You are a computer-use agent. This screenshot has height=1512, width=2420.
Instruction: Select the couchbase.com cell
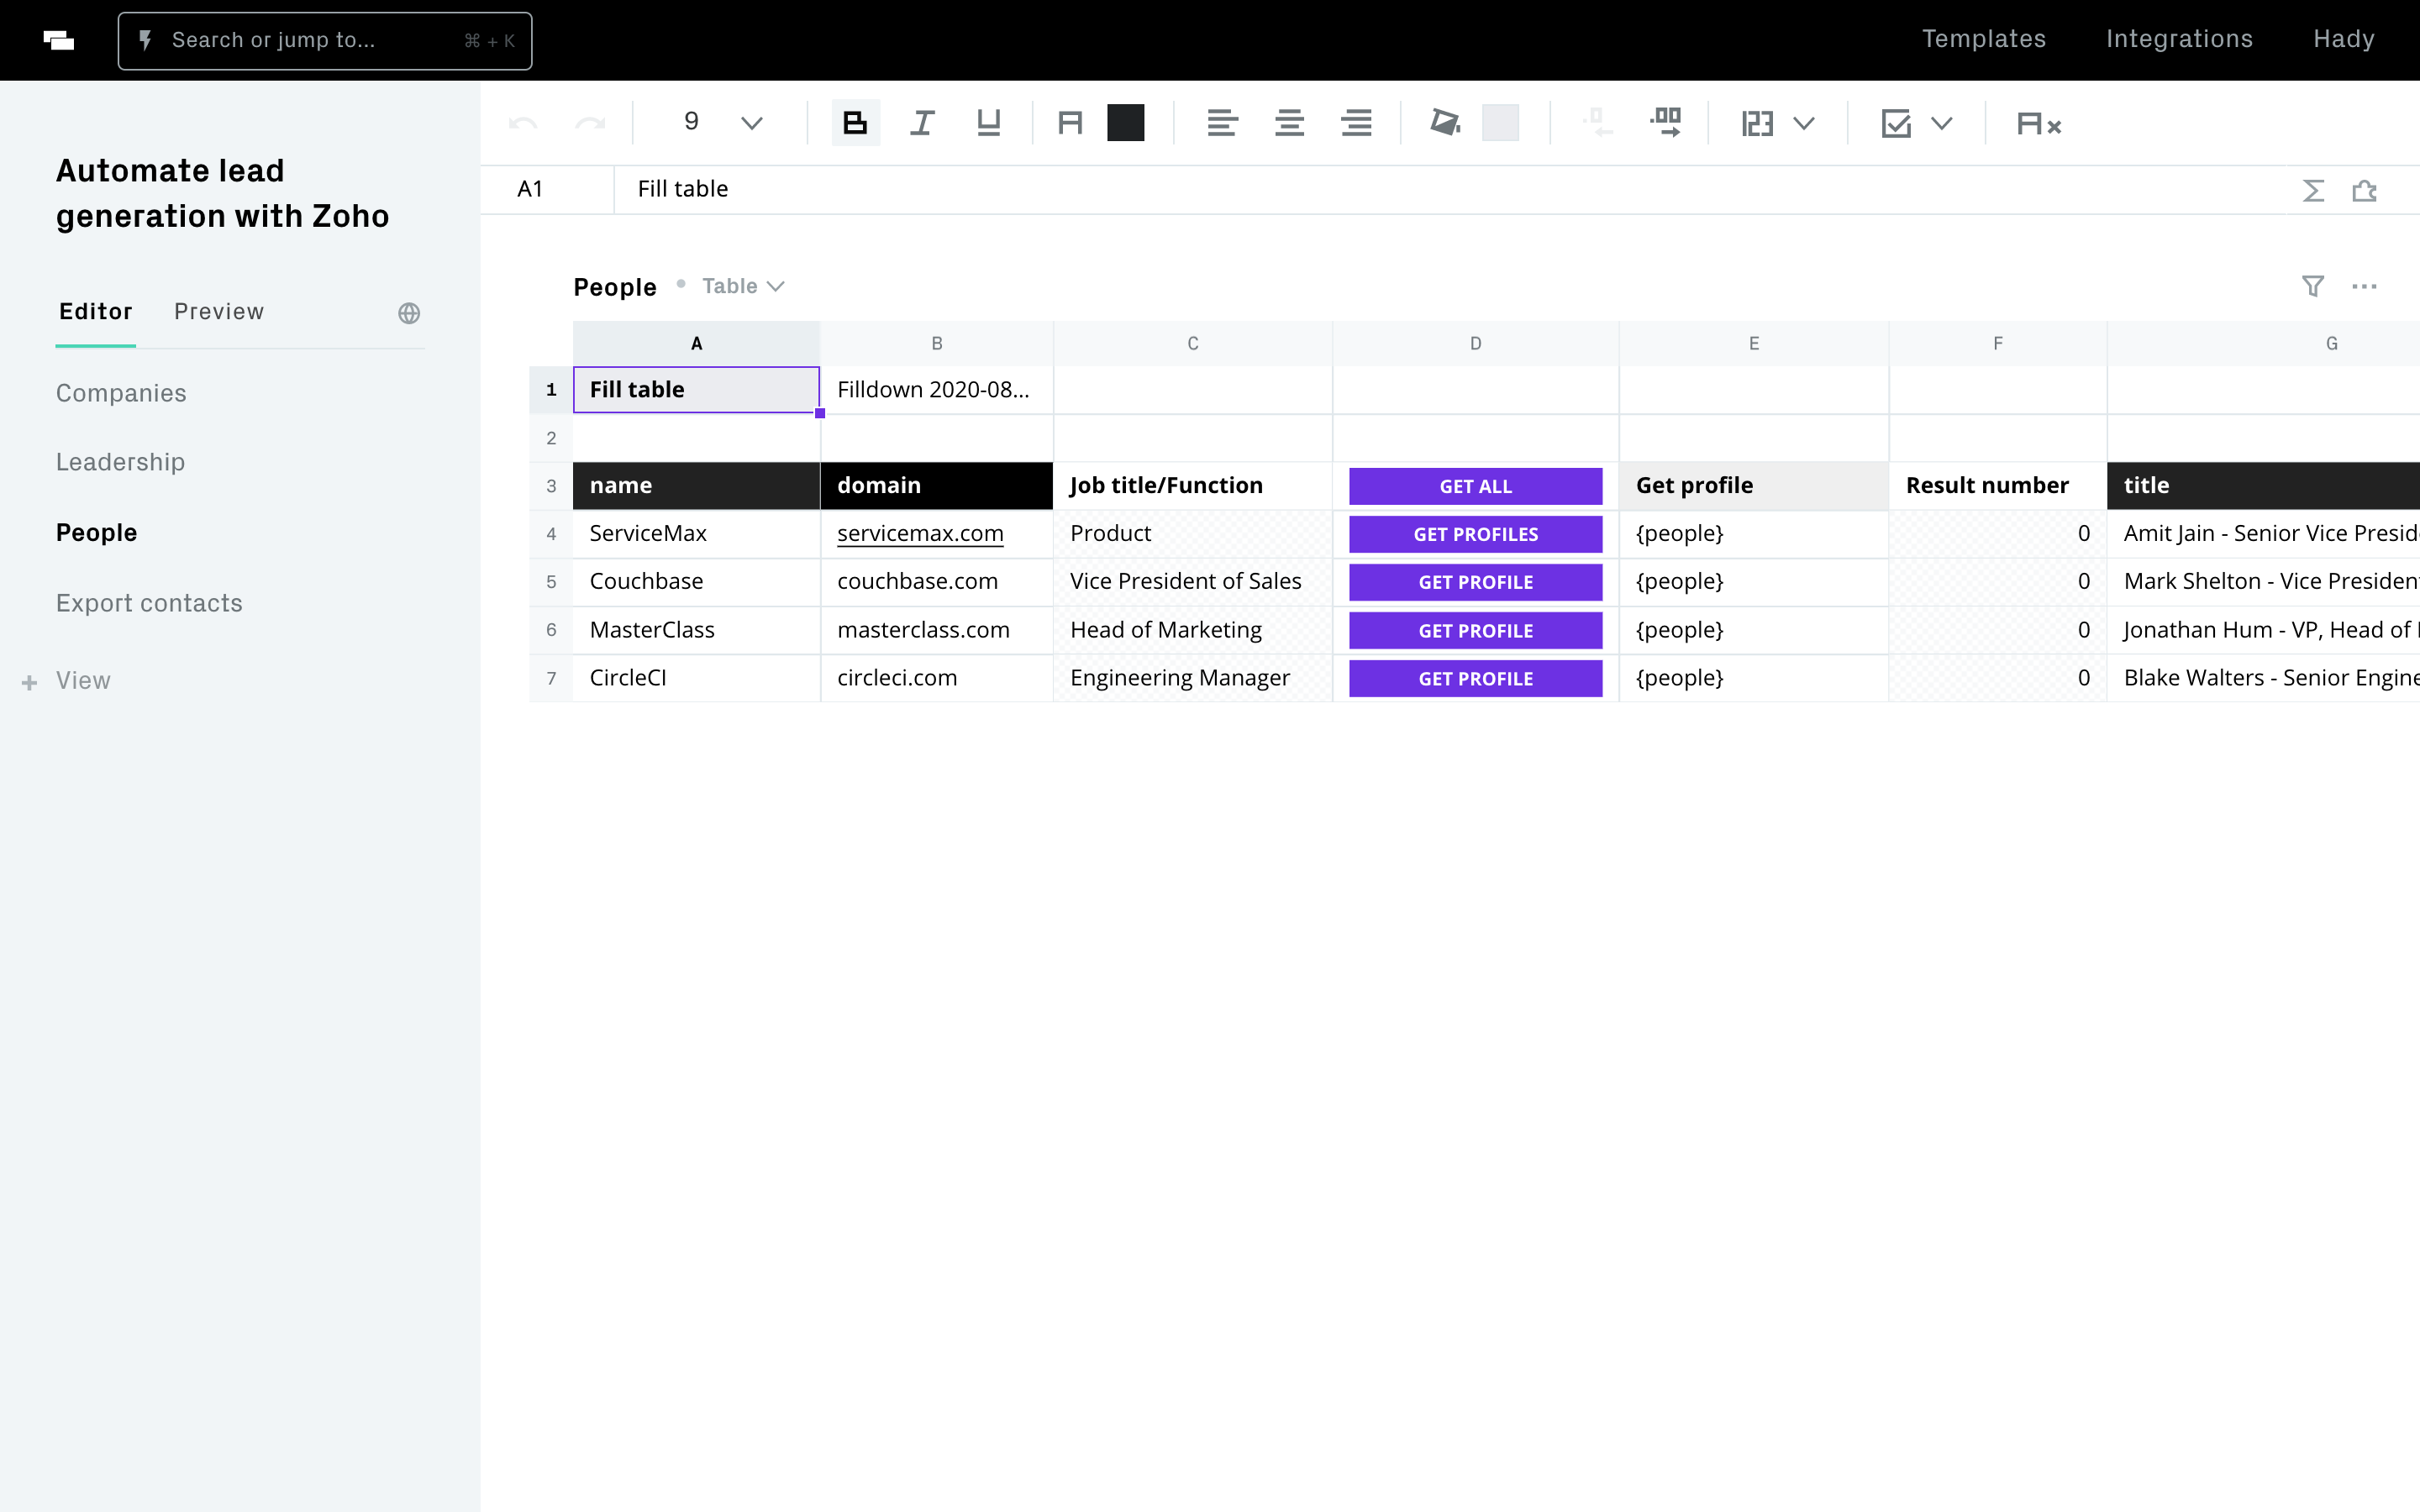936,582
